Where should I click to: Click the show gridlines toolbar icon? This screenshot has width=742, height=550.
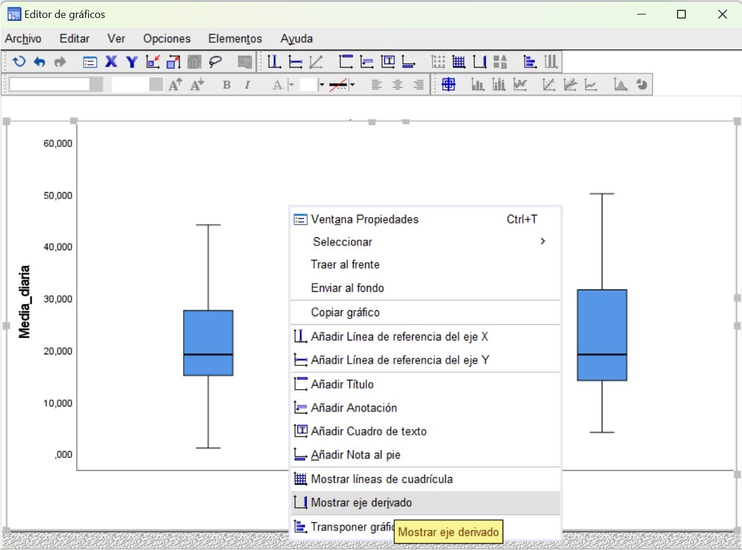[459, 62]
